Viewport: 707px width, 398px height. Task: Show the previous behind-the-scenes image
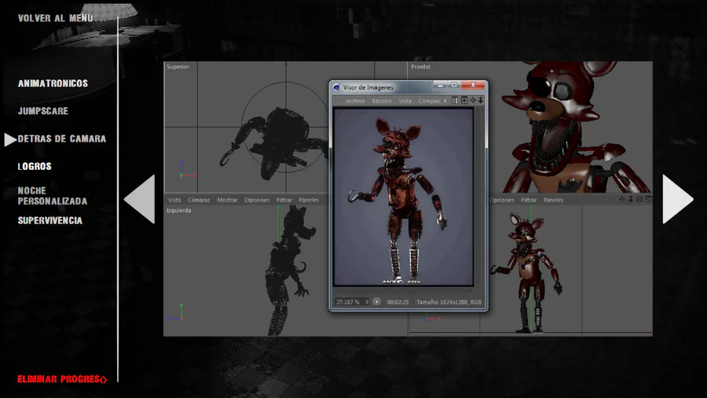point(140,199)
